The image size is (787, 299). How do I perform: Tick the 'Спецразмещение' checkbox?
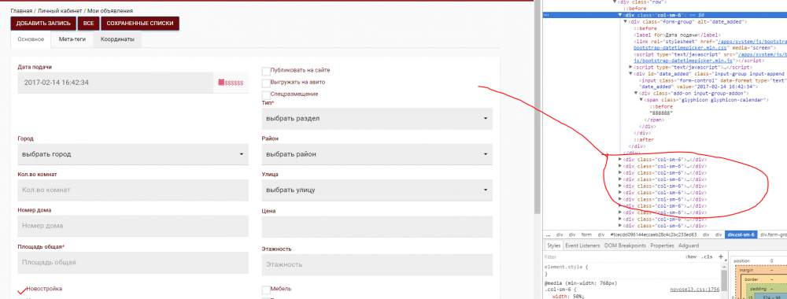[266, 95]
